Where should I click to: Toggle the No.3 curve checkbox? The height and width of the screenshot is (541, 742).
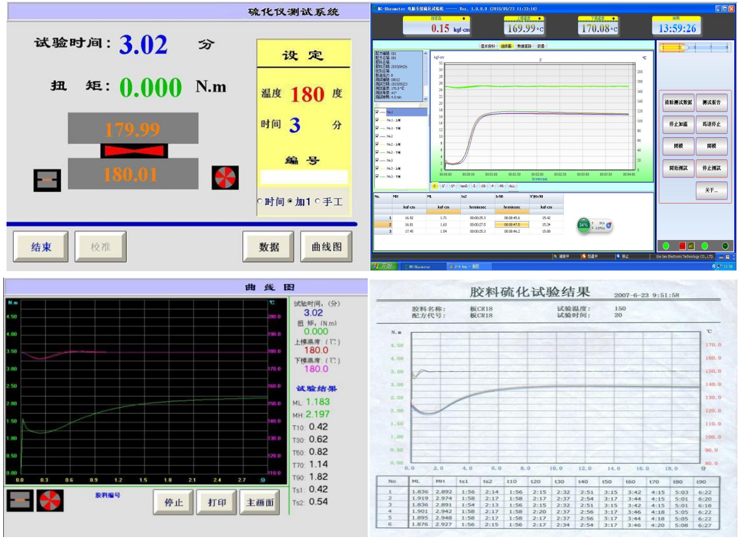click(x=378, y=160)
